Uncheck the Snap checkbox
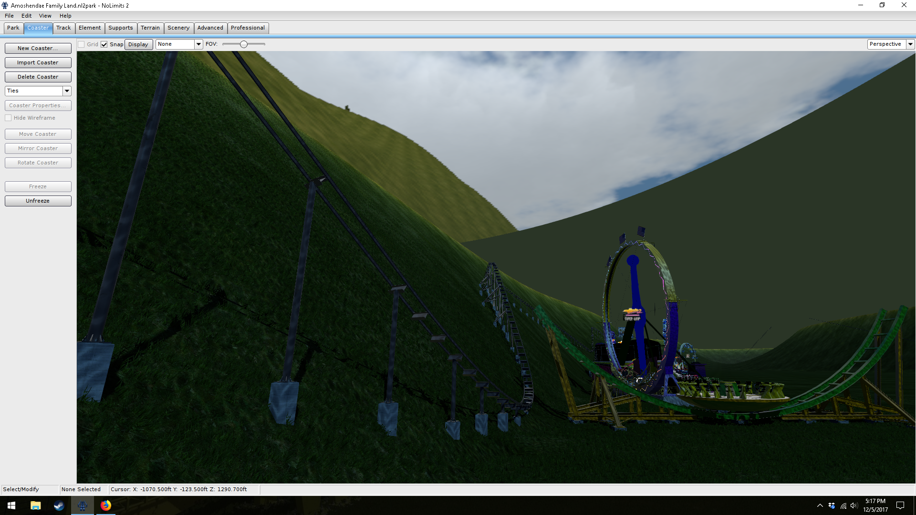Viewport: 916px width, 515px height. point(104,44)
